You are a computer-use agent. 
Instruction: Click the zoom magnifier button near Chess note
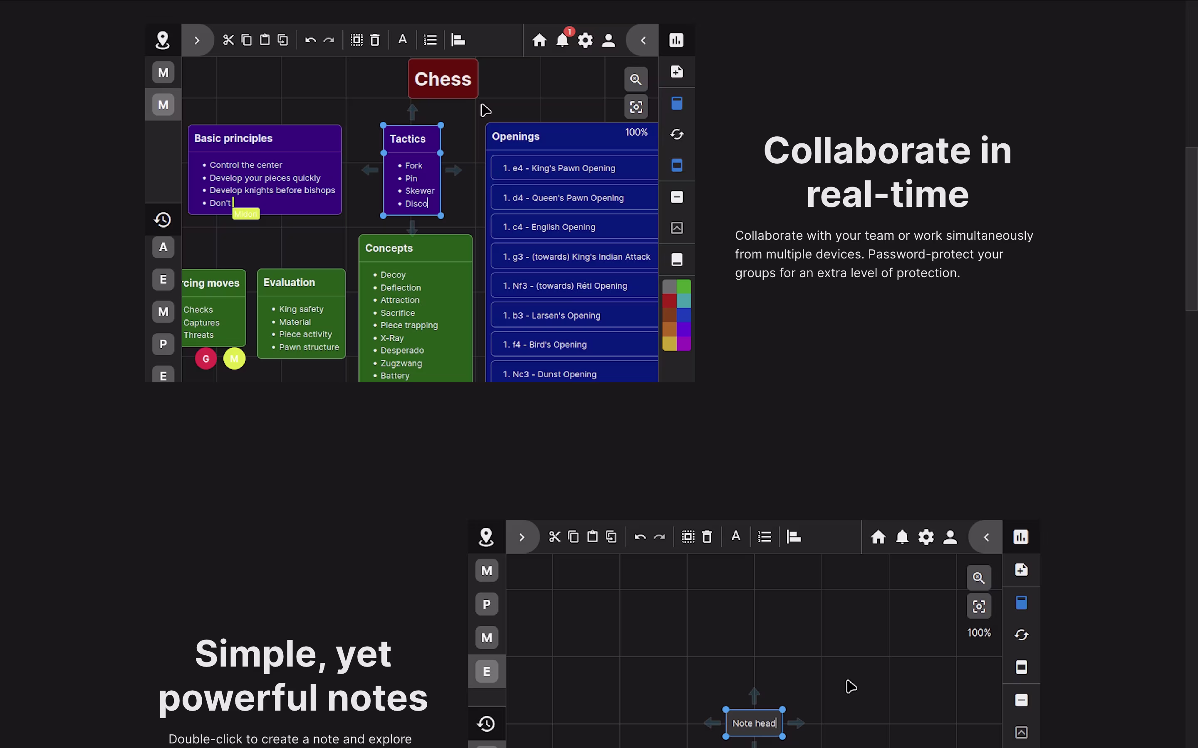click(x=636, y=79)
